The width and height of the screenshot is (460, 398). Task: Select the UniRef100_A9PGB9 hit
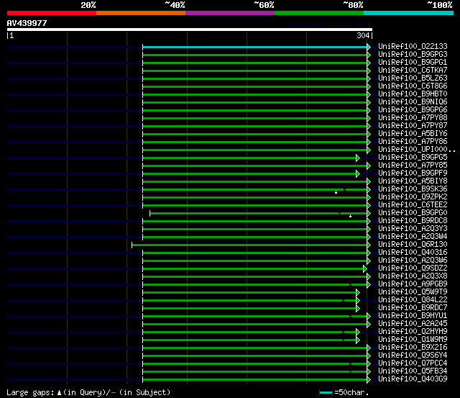tap(413, 284)
